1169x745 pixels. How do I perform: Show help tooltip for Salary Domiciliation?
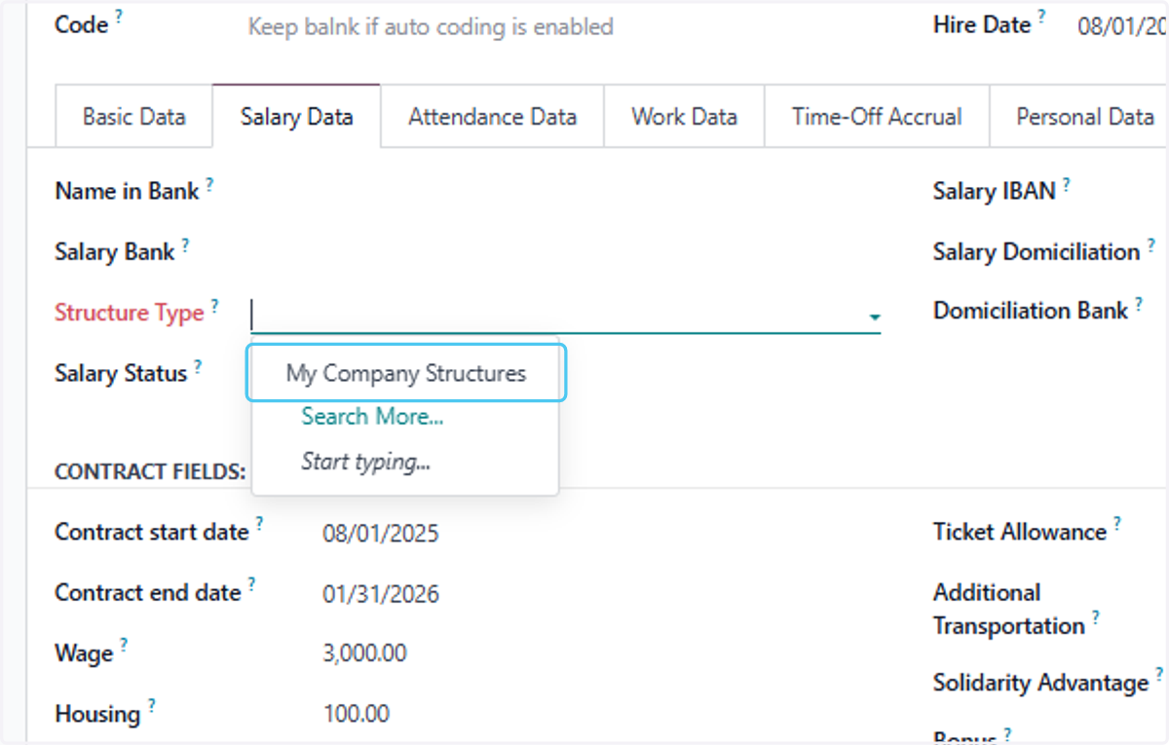[1150, 243]
